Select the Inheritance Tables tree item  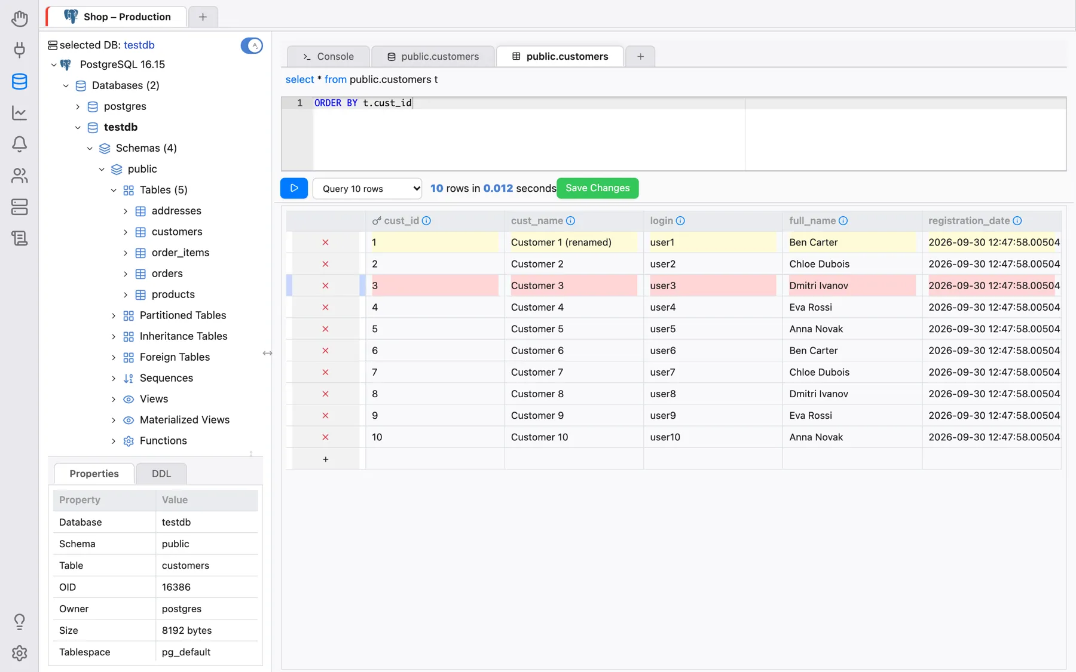coord(184,336)
